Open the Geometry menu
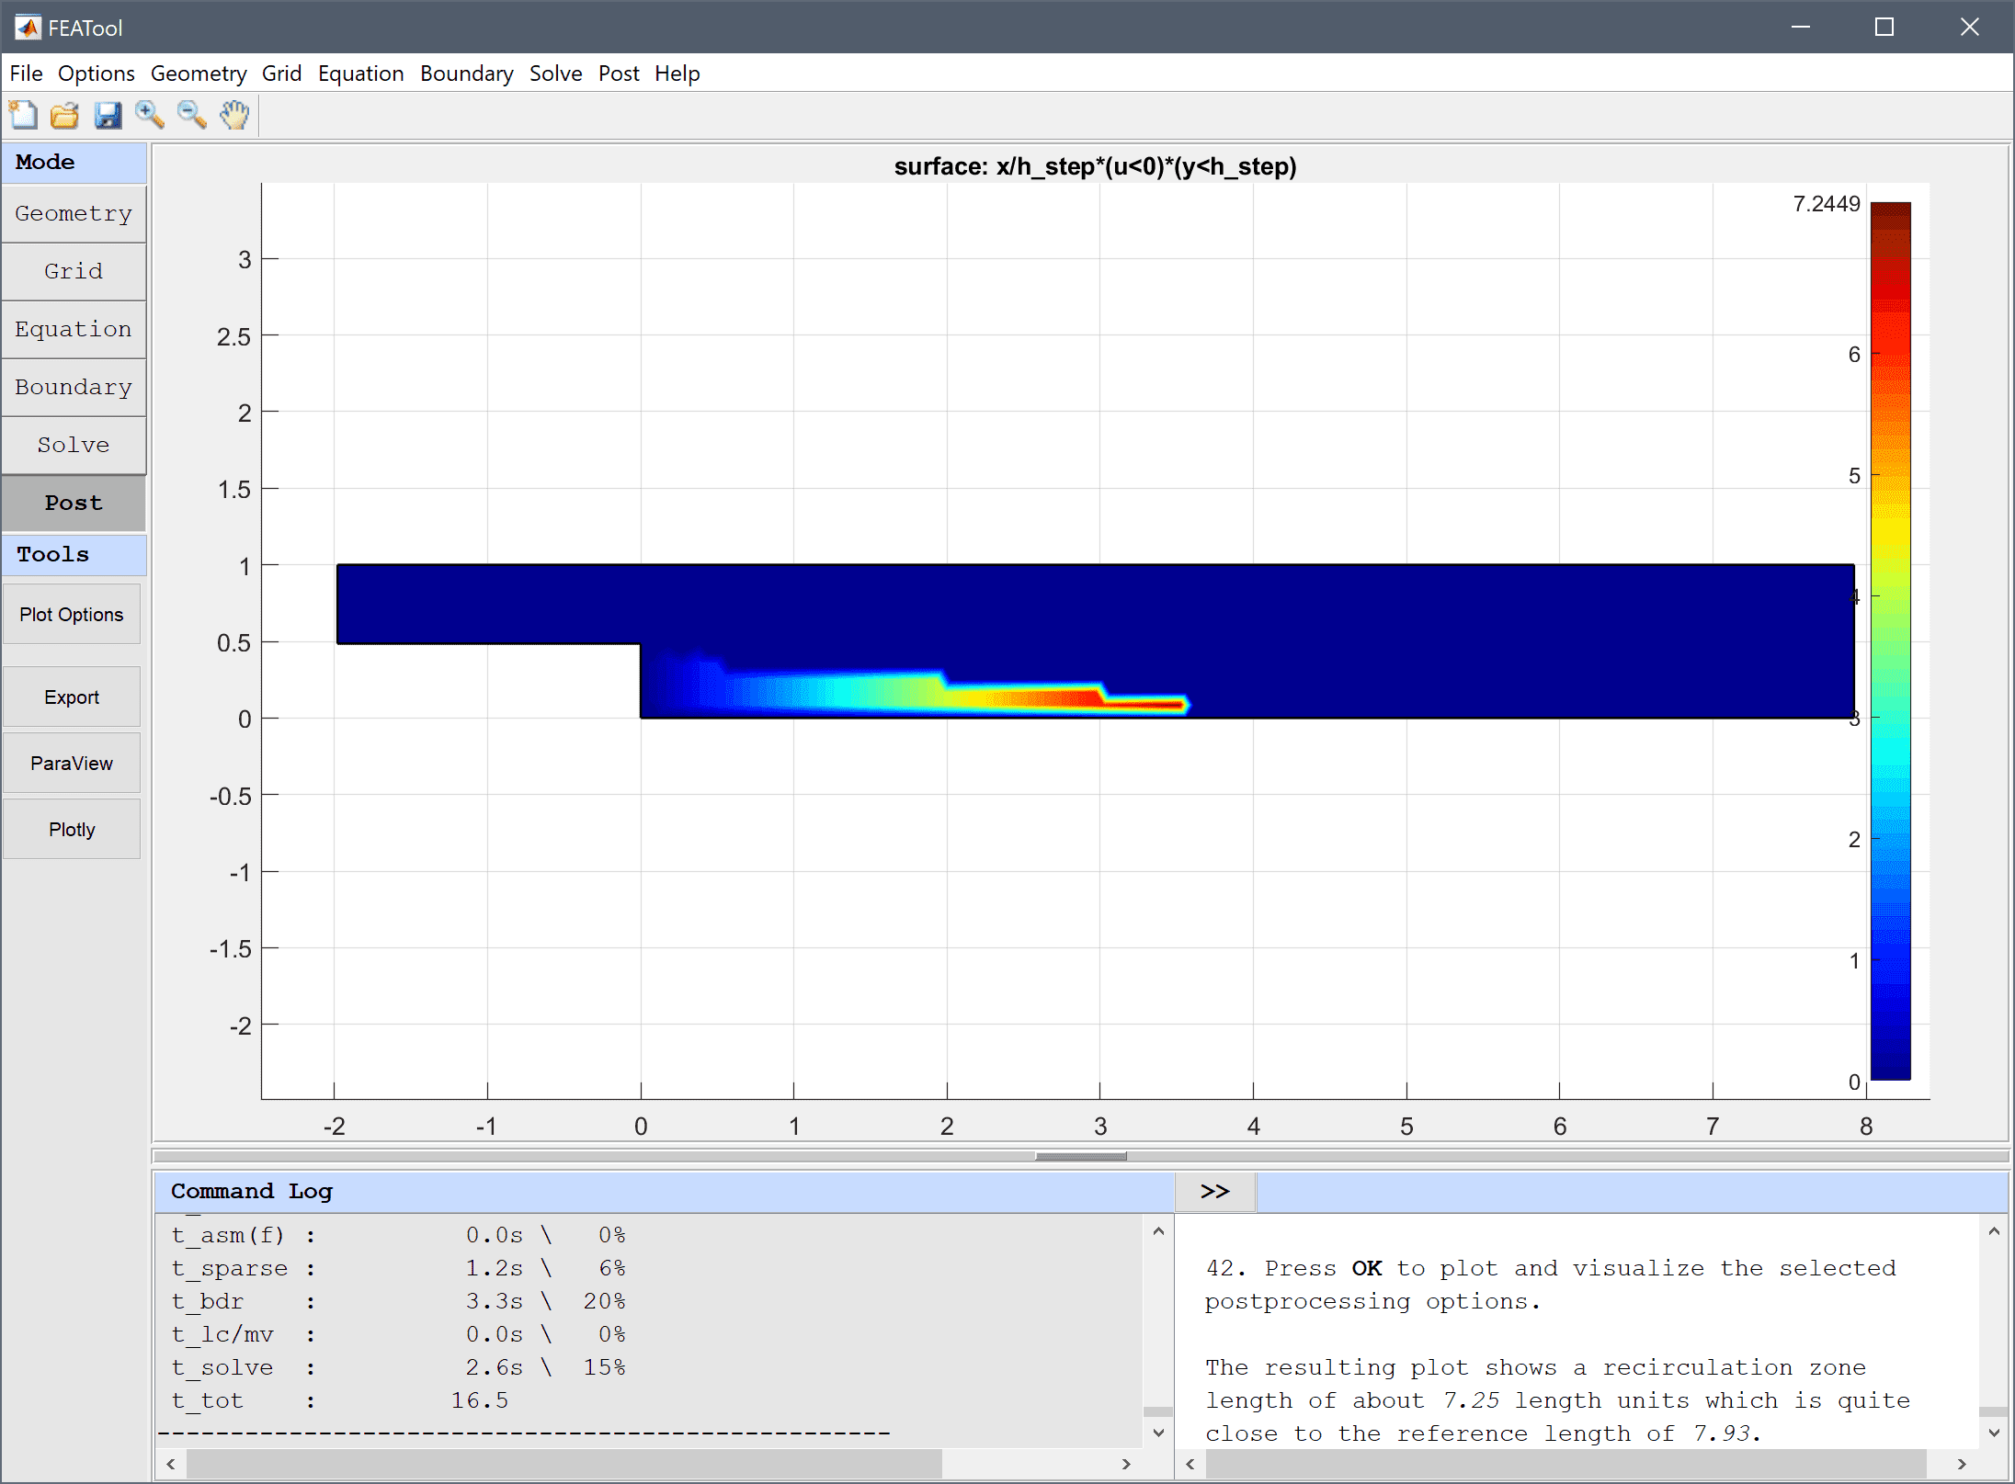 pos(199,74)
